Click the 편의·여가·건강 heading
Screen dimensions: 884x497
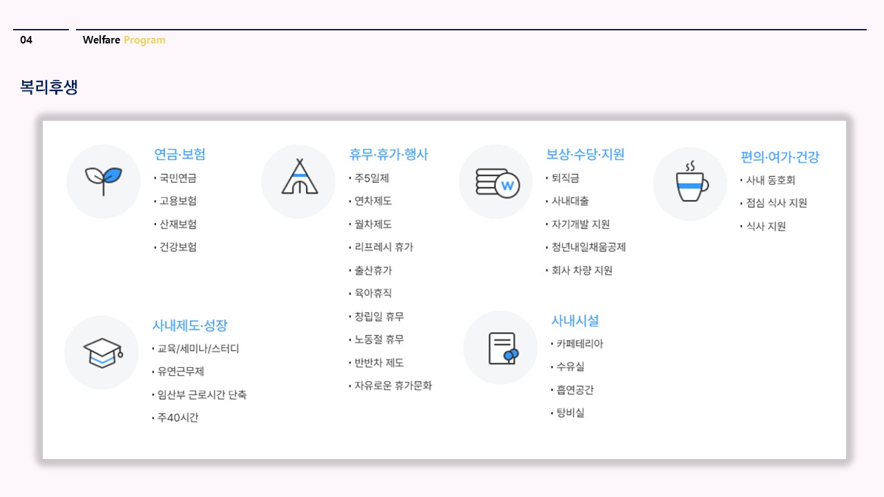coord(780,157)
